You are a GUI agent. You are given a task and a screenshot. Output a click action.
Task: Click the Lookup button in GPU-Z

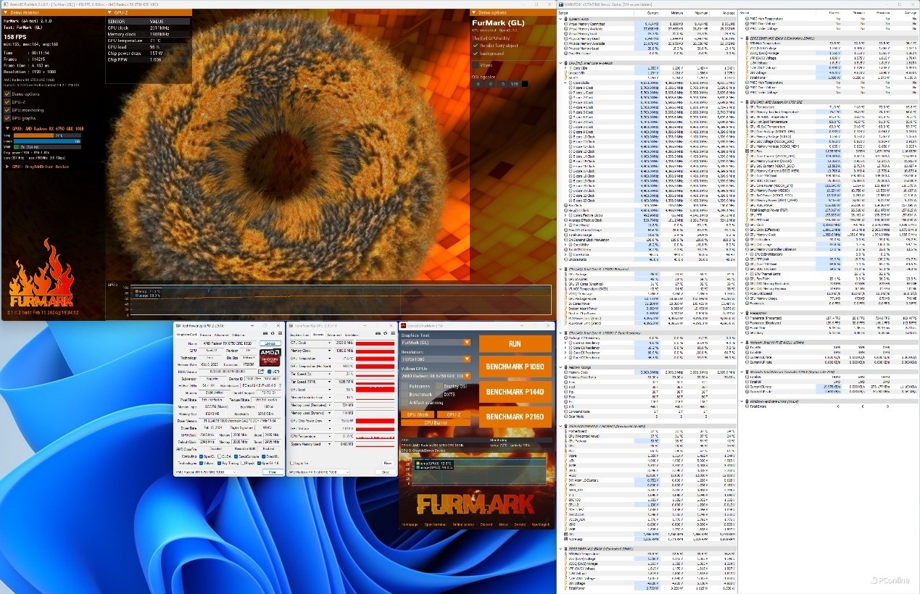(270, 343)
